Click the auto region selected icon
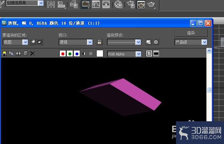This screenshot has width=224, height=144. (x=40, y=42)
